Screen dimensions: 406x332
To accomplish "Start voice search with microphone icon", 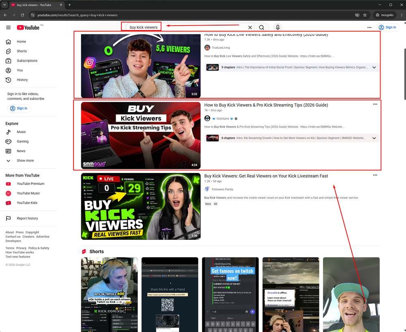I will point(278,27).
